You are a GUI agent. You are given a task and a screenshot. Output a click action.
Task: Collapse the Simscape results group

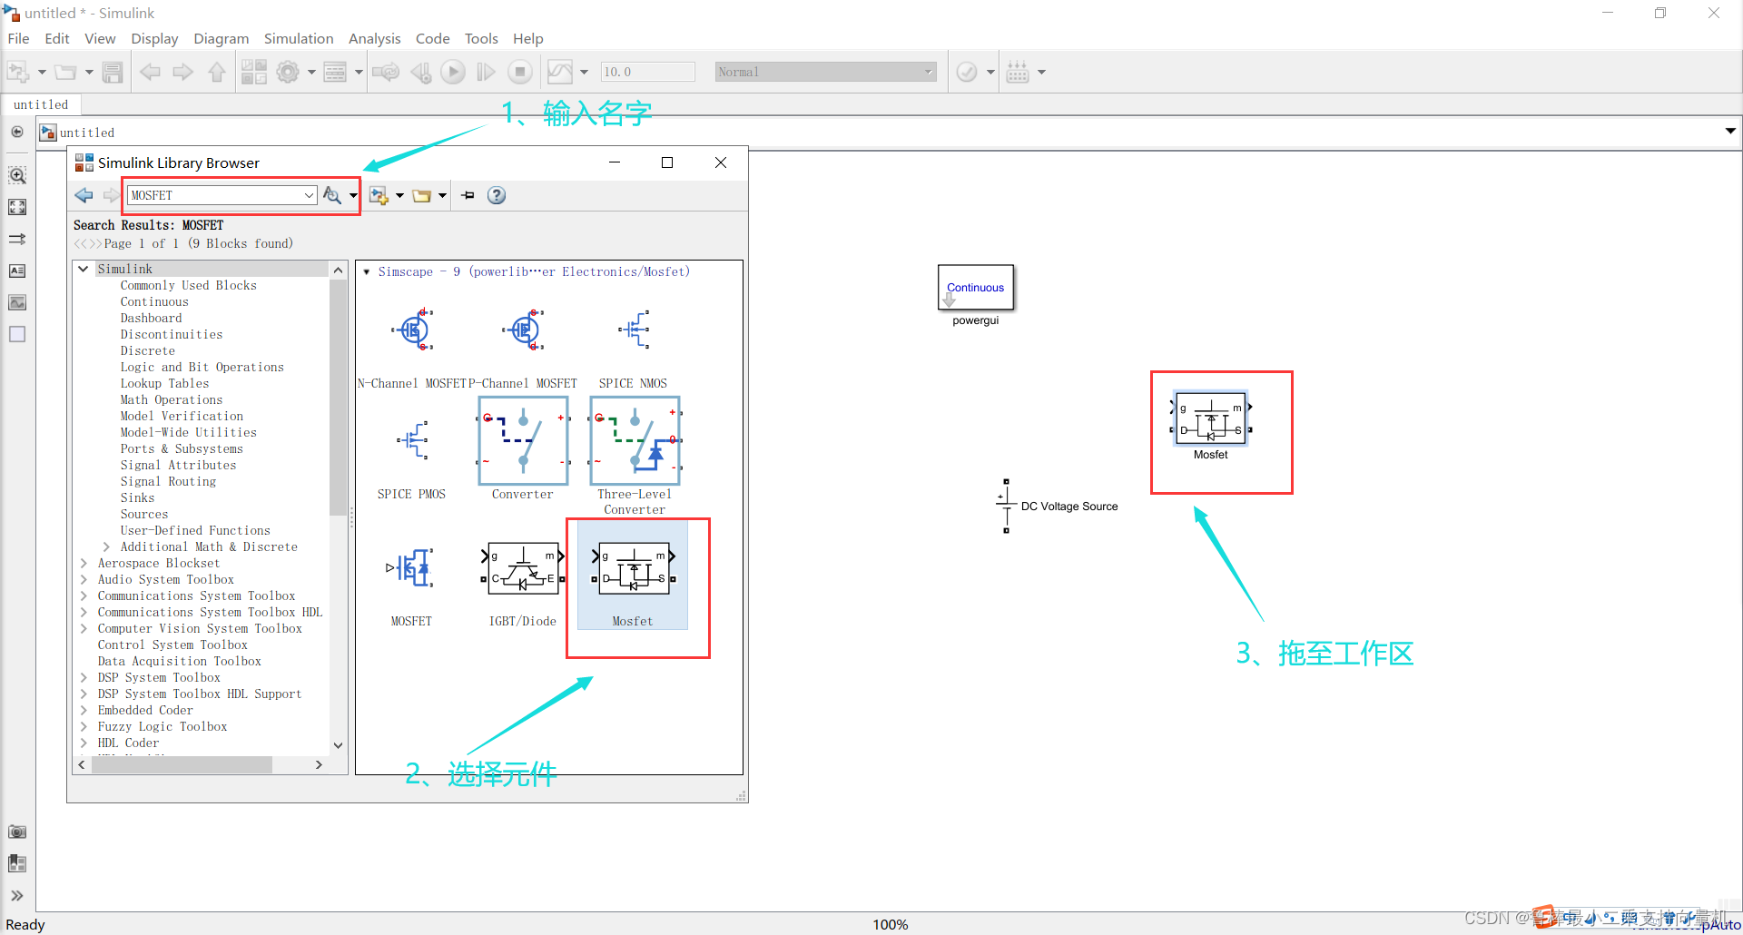(367, 271)
